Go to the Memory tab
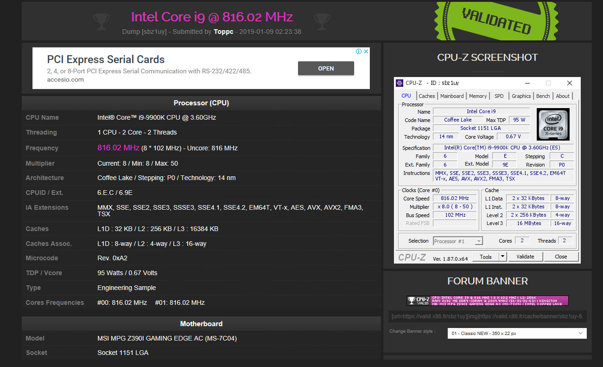Viewport: 603px width, 367px height. click(478, 96)
